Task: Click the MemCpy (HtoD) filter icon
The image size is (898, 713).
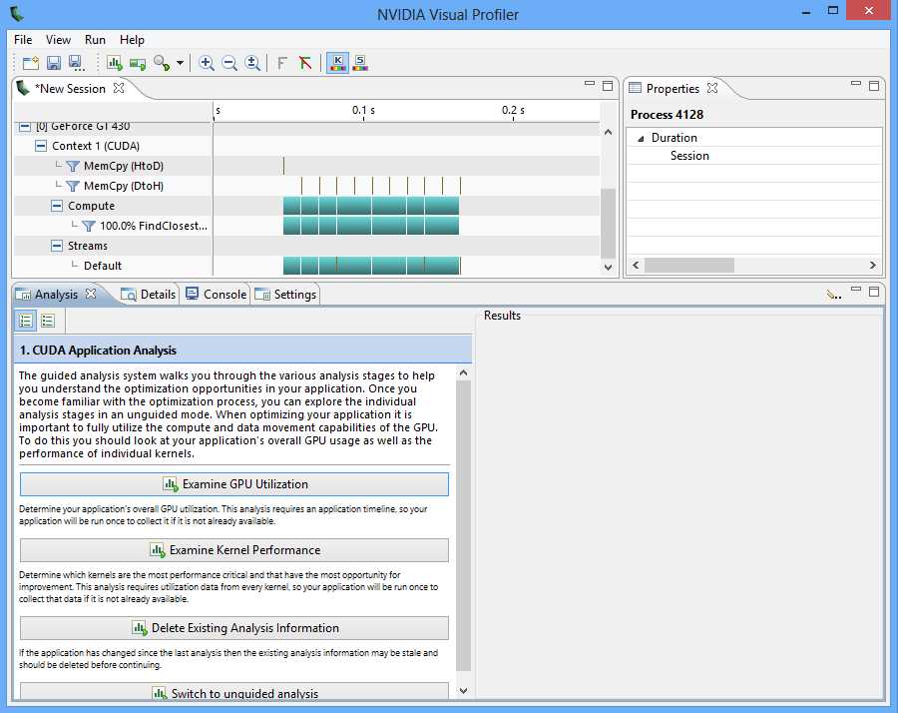Action: (x=73, y=166)
